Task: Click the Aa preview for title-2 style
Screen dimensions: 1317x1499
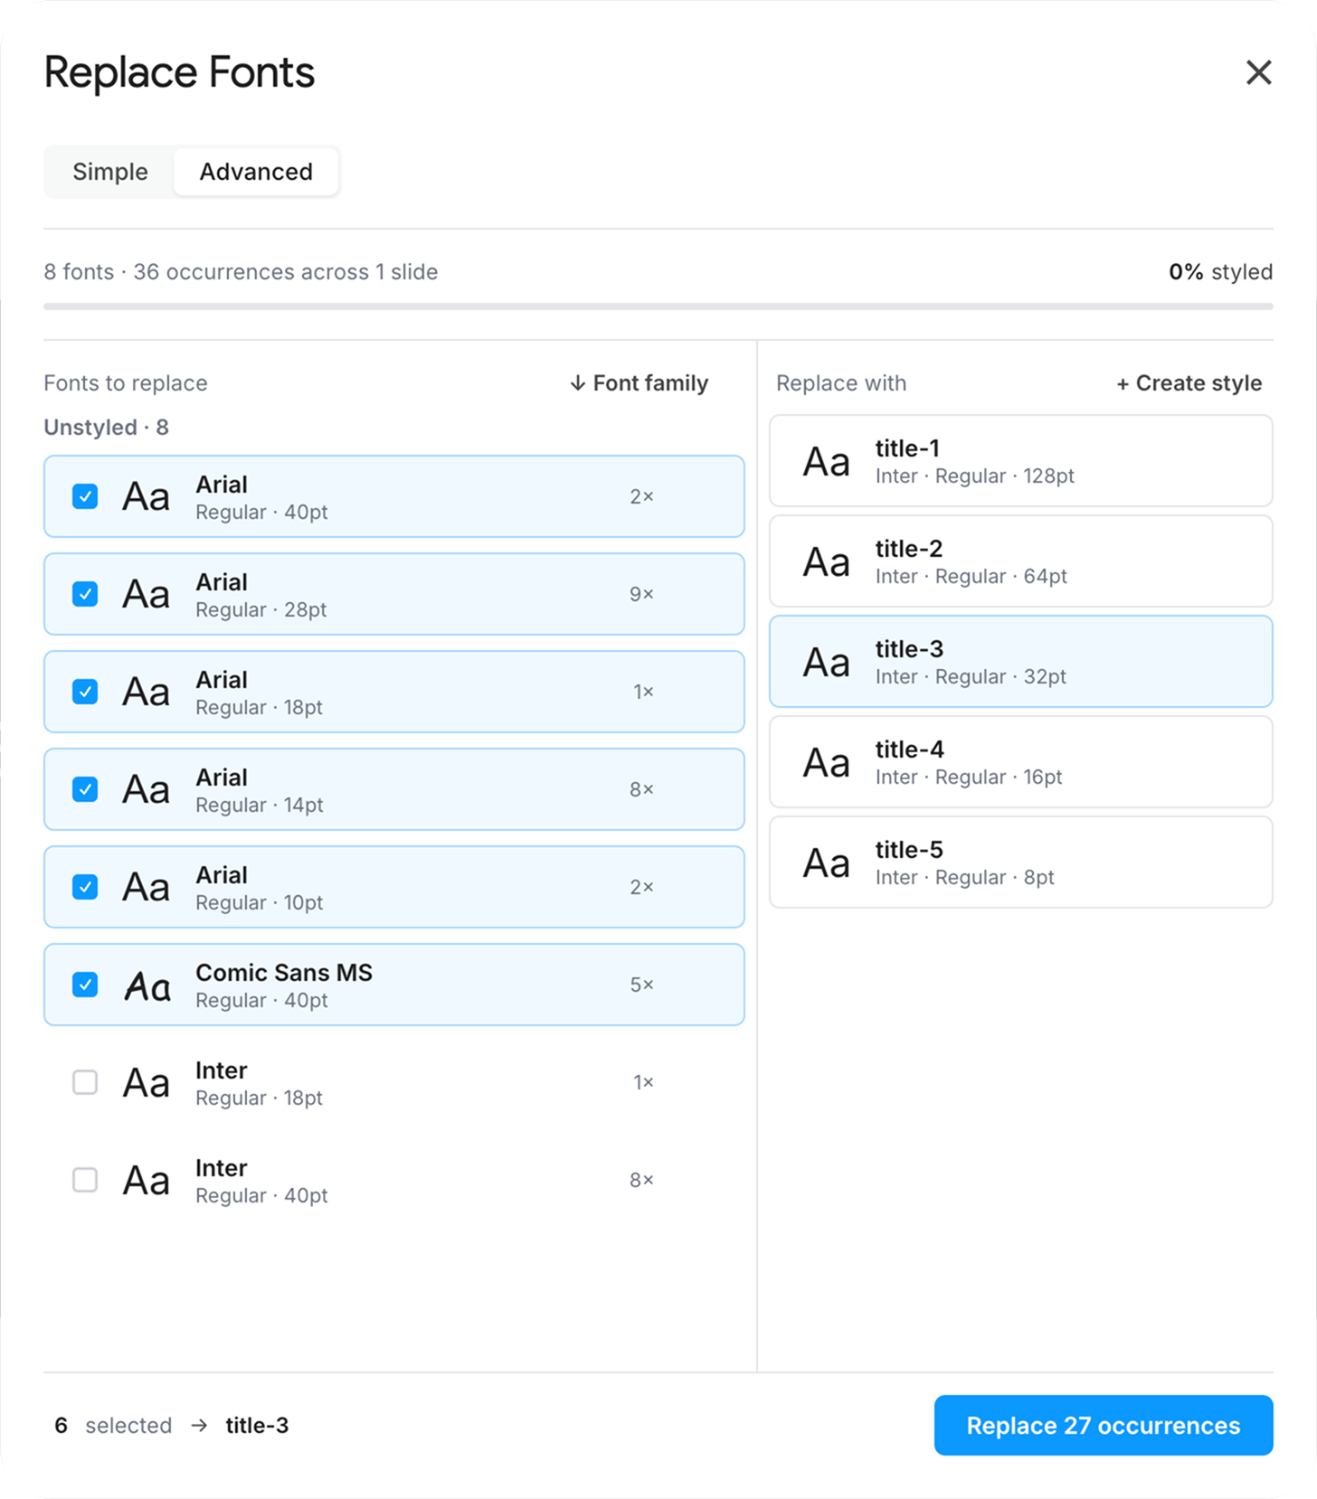Action: (x=827, y=562)
